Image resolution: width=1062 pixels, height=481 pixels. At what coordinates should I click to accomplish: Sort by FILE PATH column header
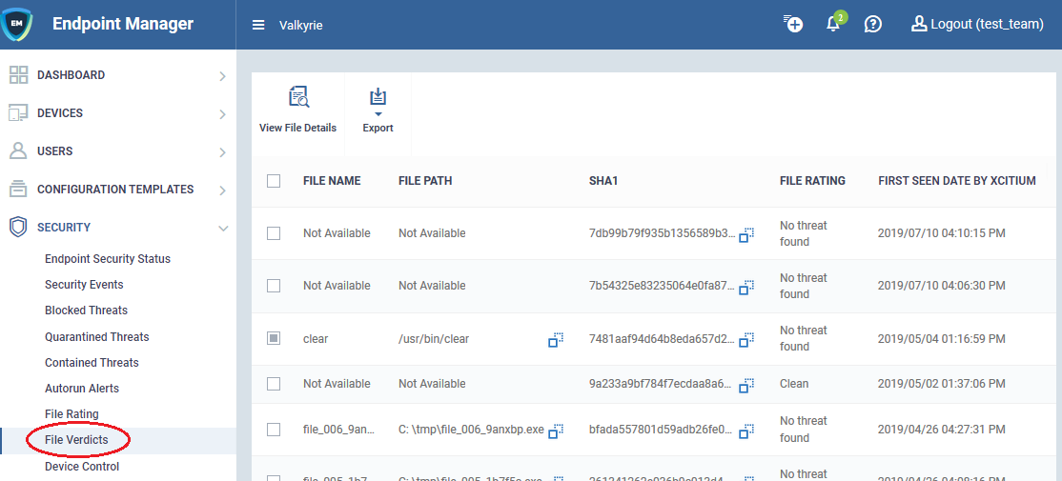point(425,181)
